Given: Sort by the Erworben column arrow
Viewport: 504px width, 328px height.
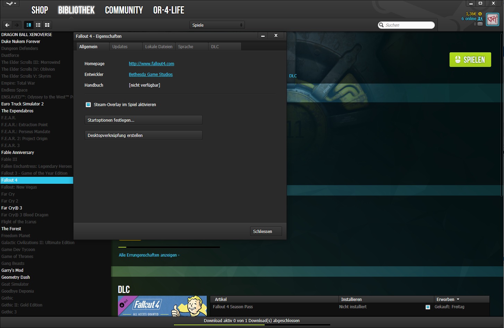Looking at the screenshot, I should (x=458, y=299).
